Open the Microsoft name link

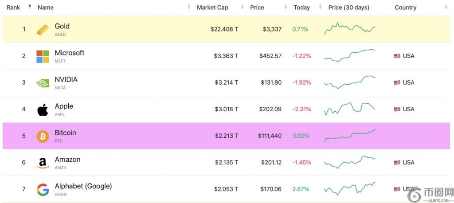69,53
